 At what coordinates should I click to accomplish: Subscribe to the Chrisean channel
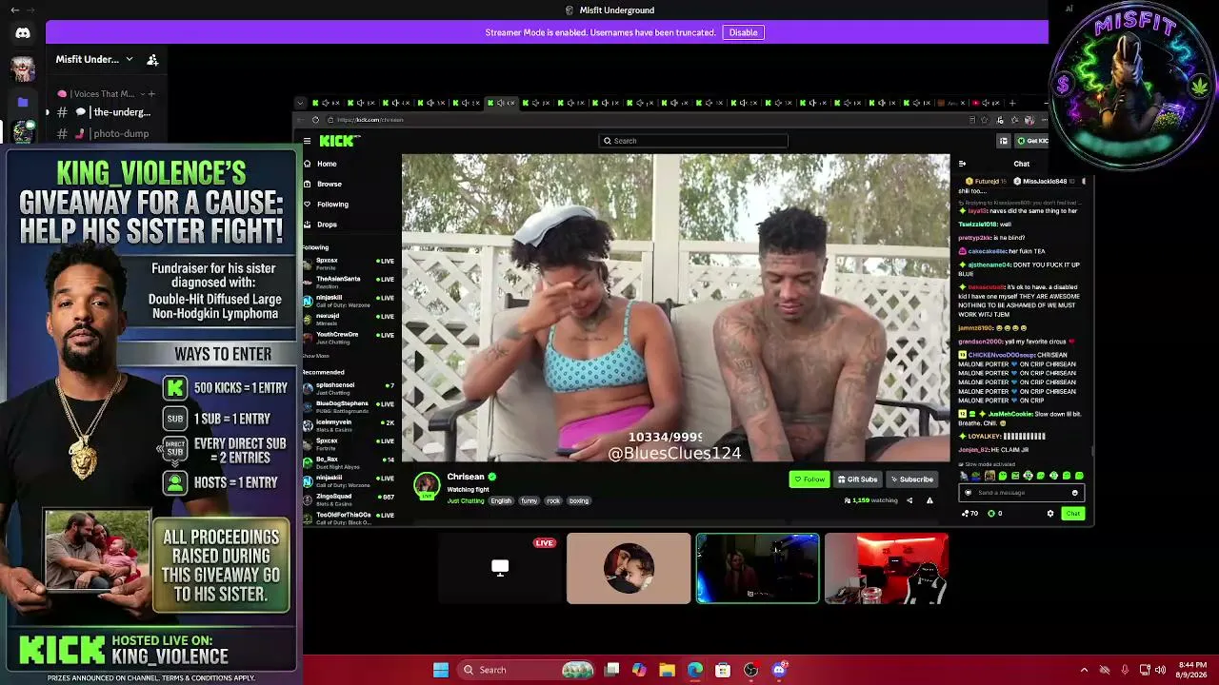(x=912, y=479)
